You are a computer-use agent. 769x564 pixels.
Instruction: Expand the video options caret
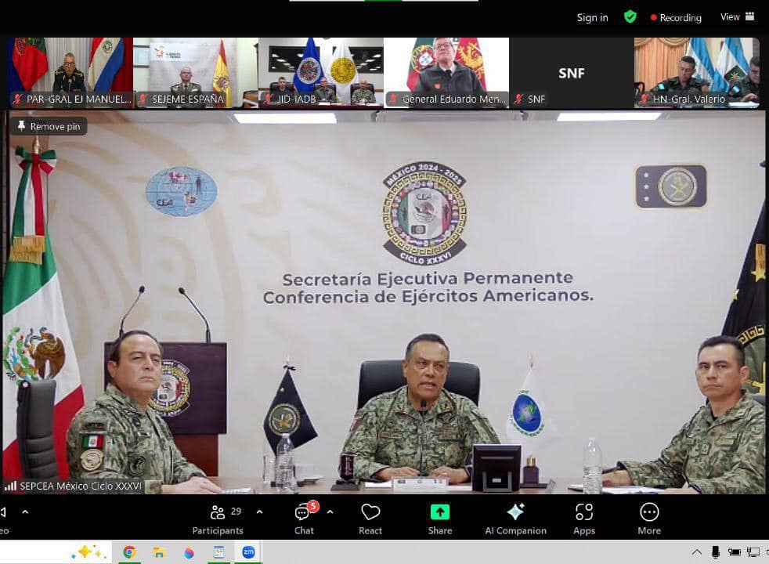[25, 512]
